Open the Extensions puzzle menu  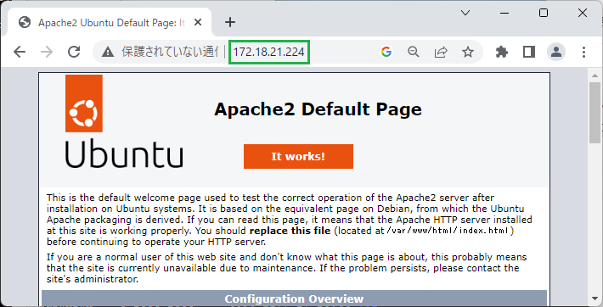pyautogui.click(x=502, y=52)
